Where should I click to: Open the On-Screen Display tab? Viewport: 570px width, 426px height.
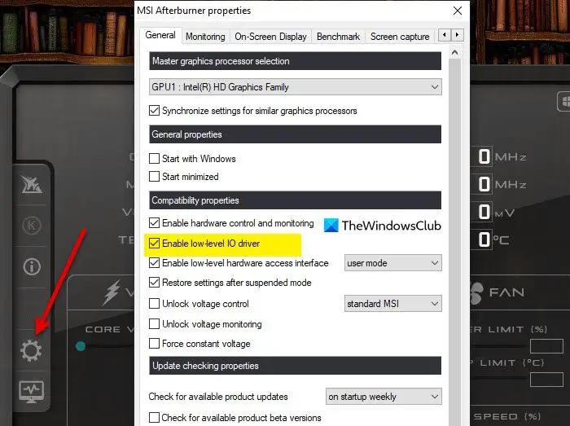[270, 37]
